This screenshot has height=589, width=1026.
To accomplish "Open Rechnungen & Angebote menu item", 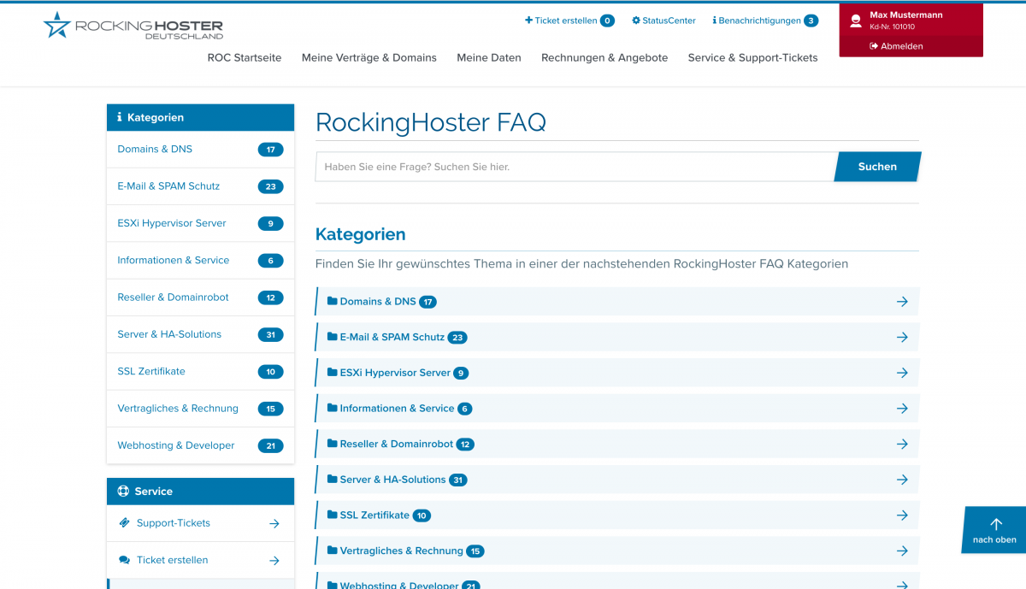I will point(604,58).
